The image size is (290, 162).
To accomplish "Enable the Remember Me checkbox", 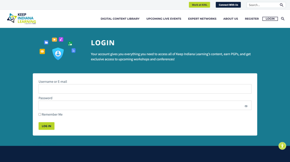I will click(x=40, y=114).
